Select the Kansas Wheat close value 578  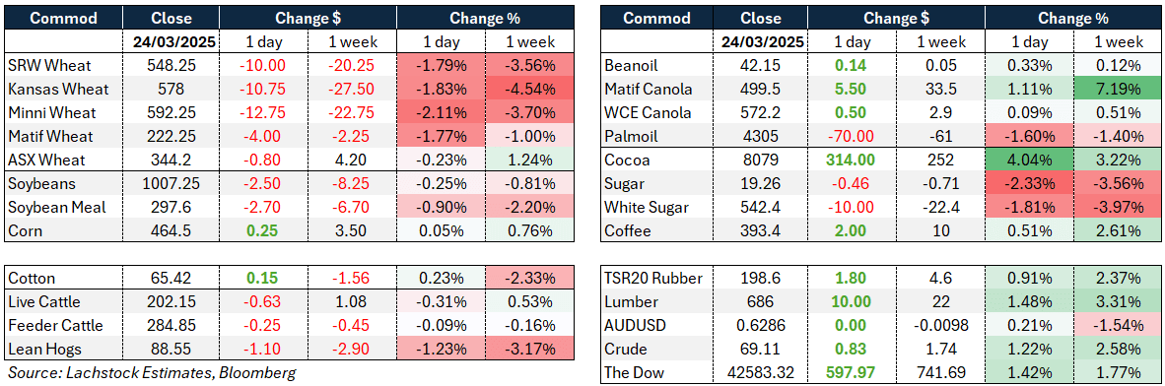point(171,89)
